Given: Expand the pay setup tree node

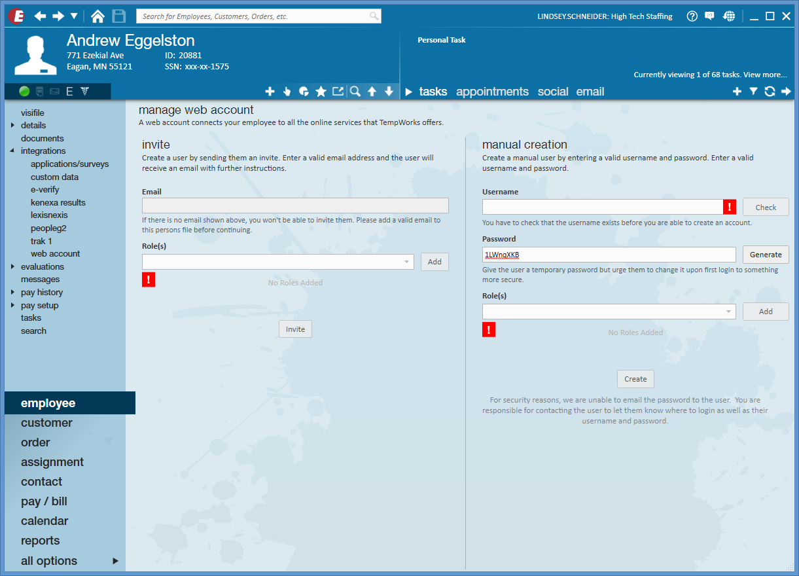Looking at the screenshot, I should pos(12,306).
